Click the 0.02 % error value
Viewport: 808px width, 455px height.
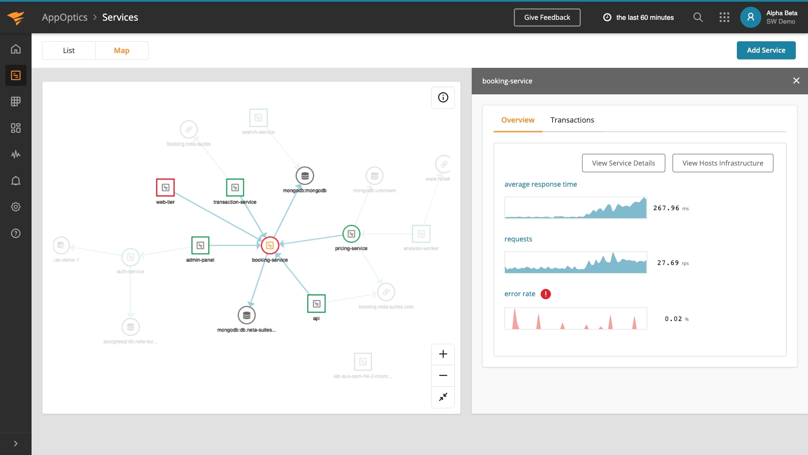677,319
